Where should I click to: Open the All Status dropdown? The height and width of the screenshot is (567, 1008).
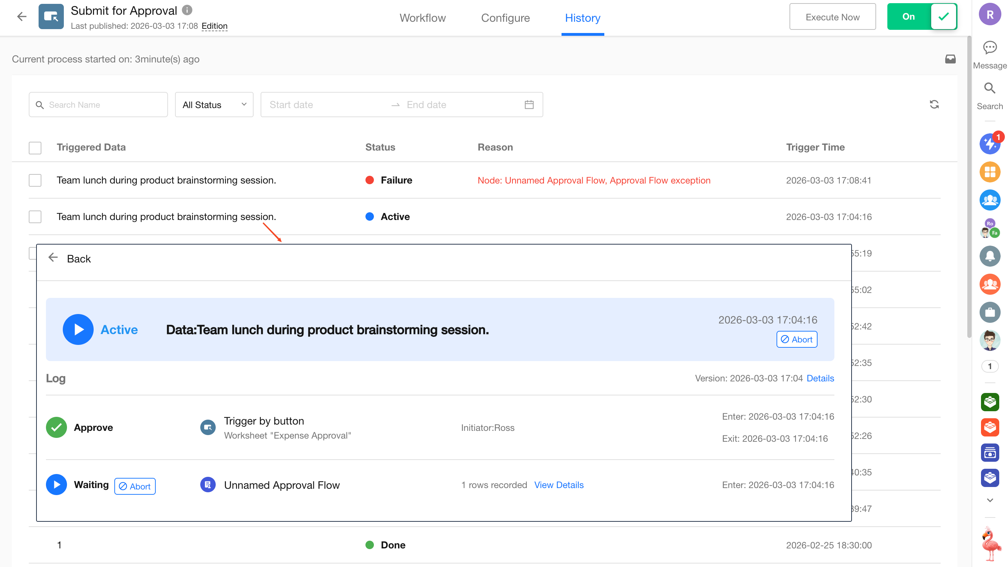pos(214,105)
